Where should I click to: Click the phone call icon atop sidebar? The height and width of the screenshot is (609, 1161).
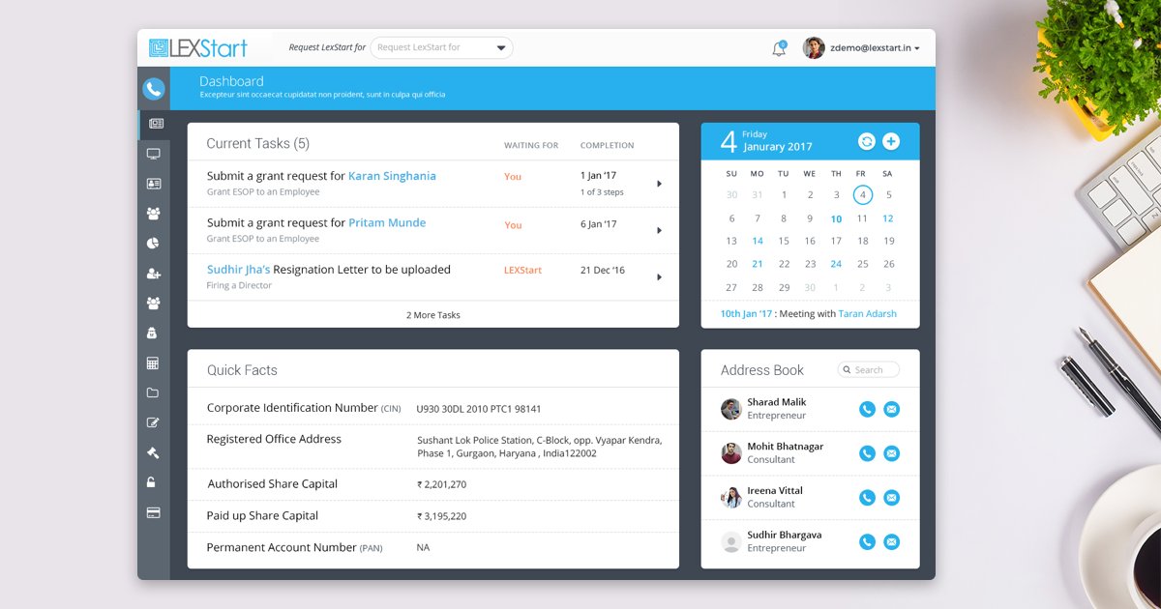pyautogui.click(x=153, y=89)
